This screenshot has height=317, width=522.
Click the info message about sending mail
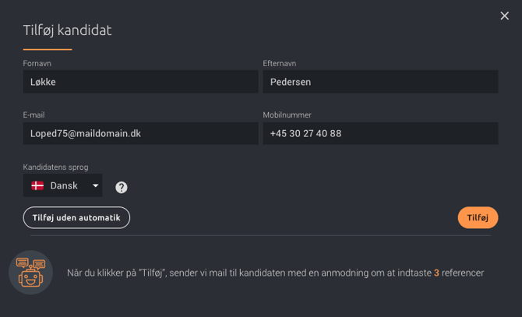coord(275,273)
